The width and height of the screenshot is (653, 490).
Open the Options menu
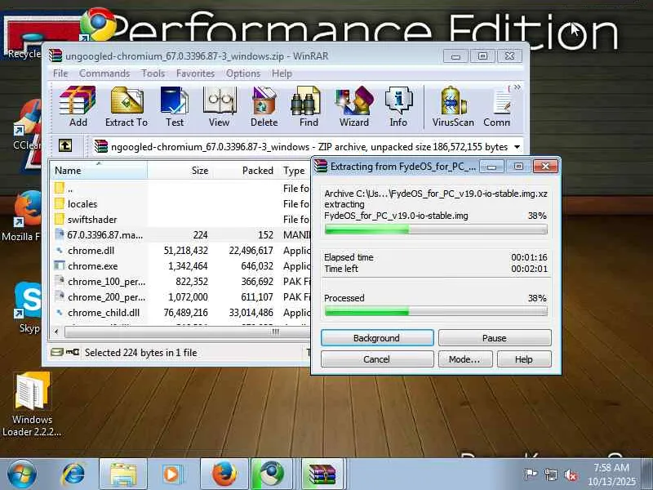pos(243,73)
